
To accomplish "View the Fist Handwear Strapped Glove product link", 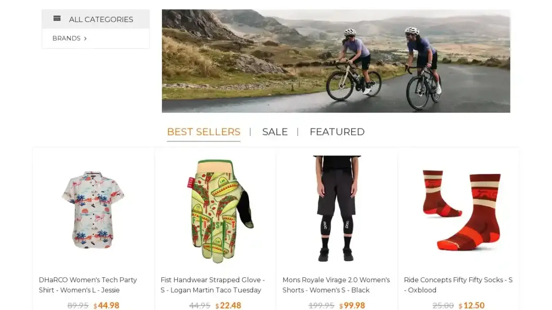I will (x=212, y=285).
